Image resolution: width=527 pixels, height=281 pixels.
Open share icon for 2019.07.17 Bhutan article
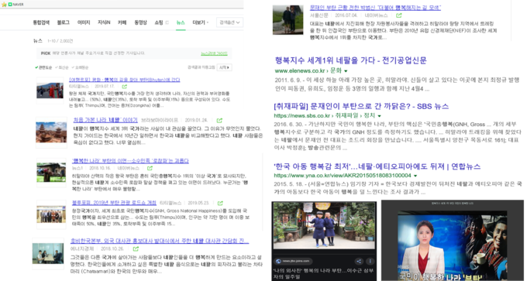[124, 87]
